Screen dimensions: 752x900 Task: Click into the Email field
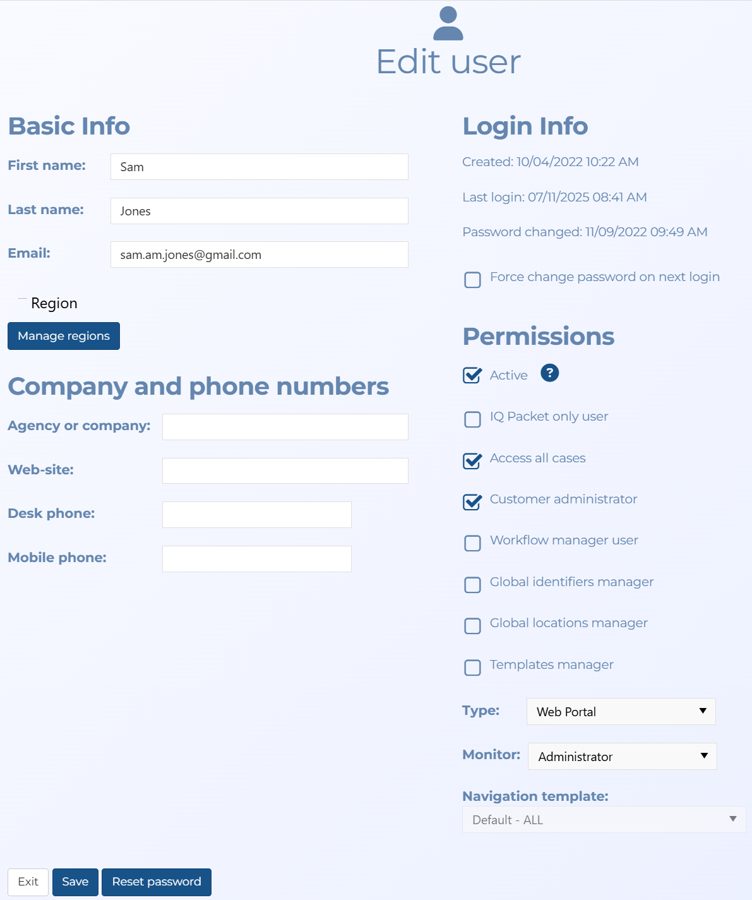point(259,255)
